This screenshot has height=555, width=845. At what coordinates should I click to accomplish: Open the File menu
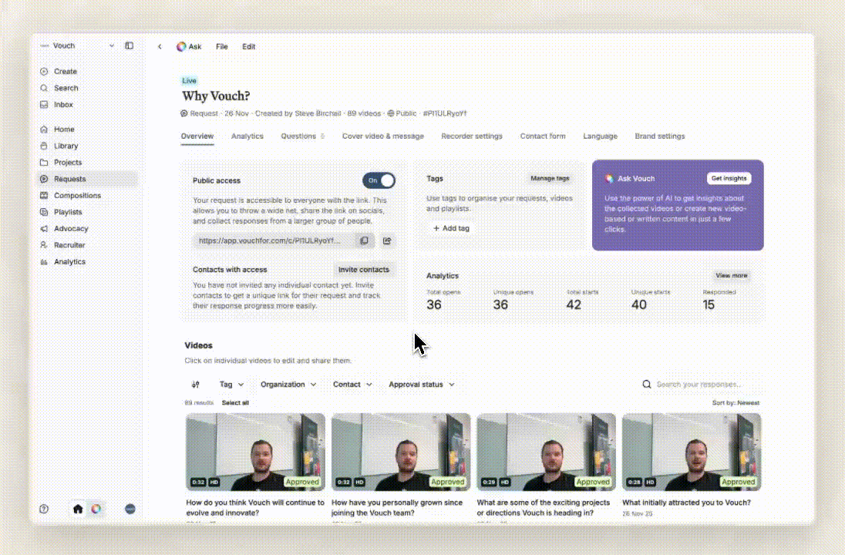pos(221,47)
